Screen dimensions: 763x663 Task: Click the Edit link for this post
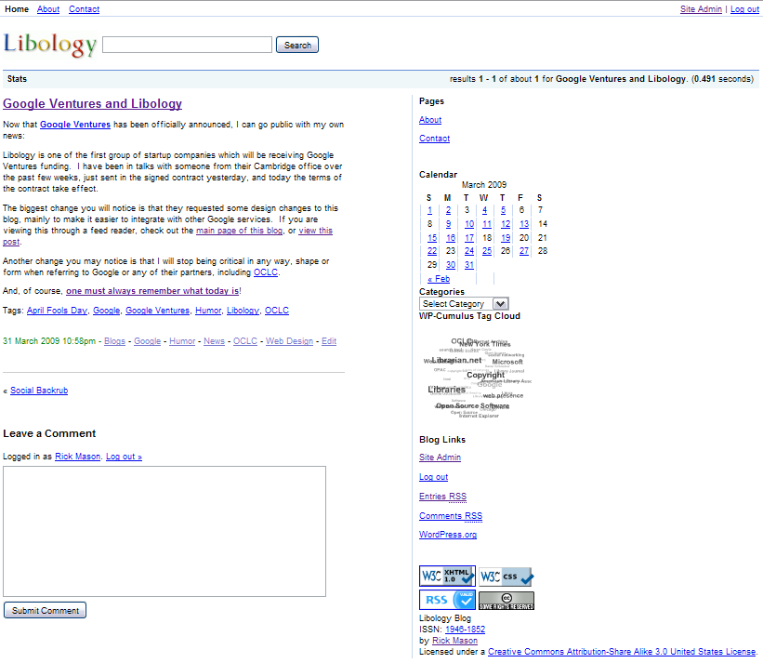coord(329,340)
